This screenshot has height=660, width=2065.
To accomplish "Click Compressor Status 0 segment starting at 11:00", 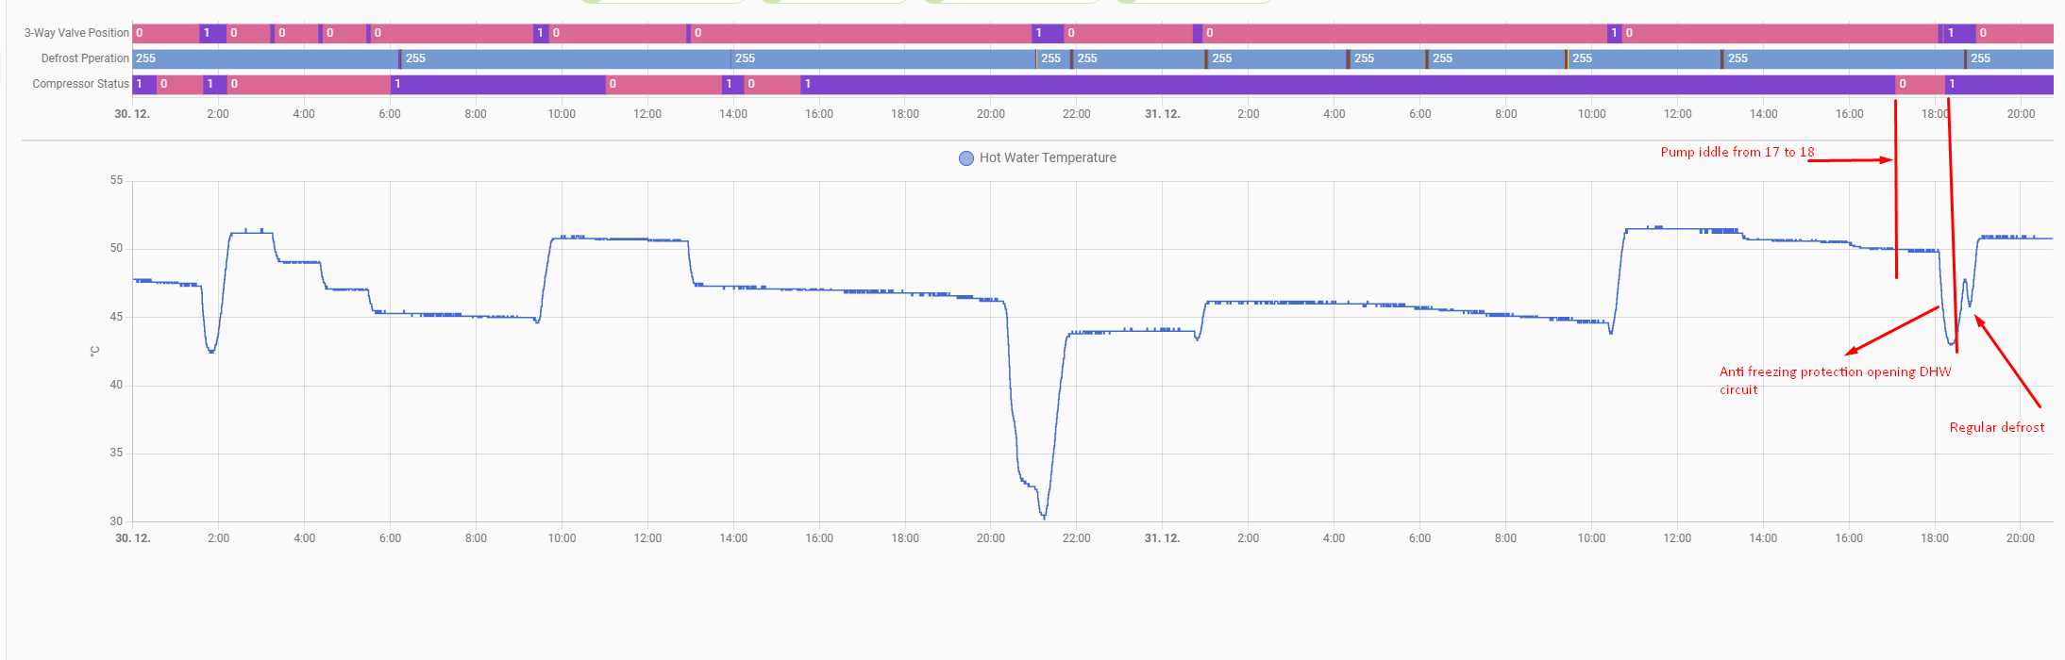I will [663, 84].
